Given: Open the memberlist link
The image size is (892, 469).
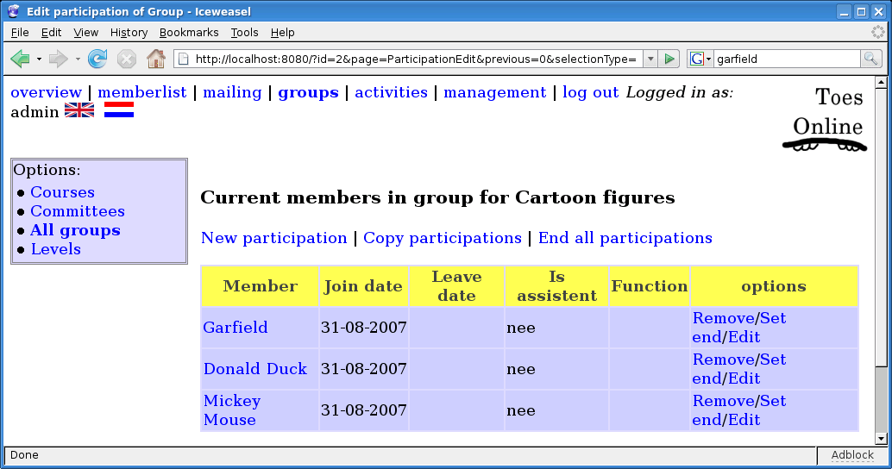Looking at the screenshot, I should 141,92.
